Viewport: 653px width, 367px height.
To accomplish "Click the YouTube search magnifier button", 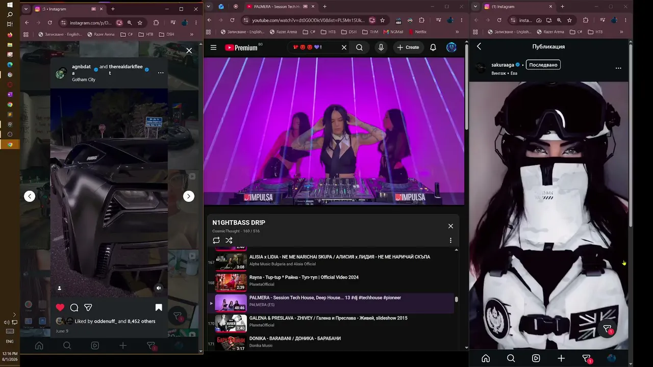I will [x=360, y=47].
